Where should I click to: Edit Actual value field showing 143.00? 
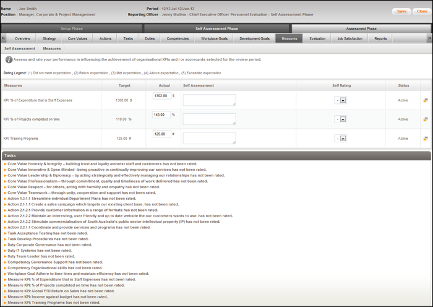(x=161, y=115)
